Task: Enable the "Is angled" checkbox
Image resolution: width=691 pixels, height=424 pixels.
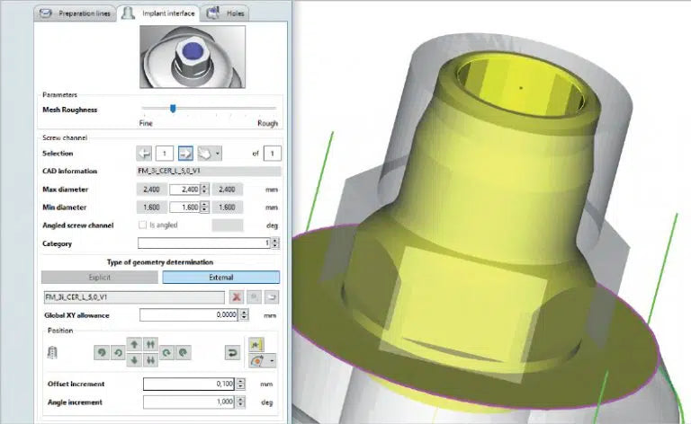Action: 142,225
